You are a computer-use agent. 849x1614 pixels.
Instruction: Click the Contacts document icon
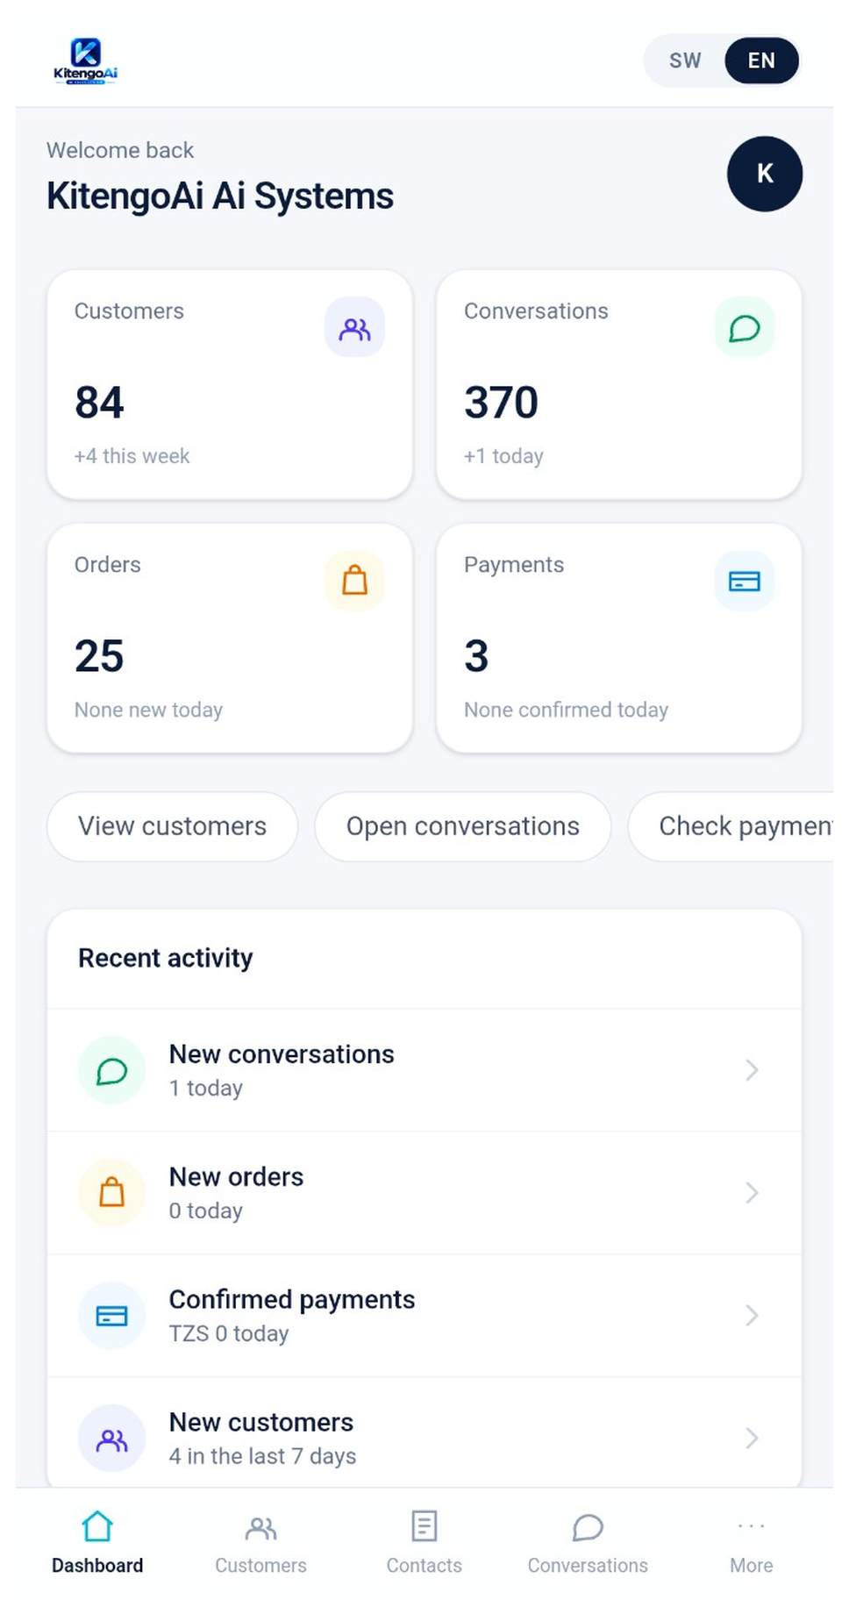click(x=424, y=1526)
